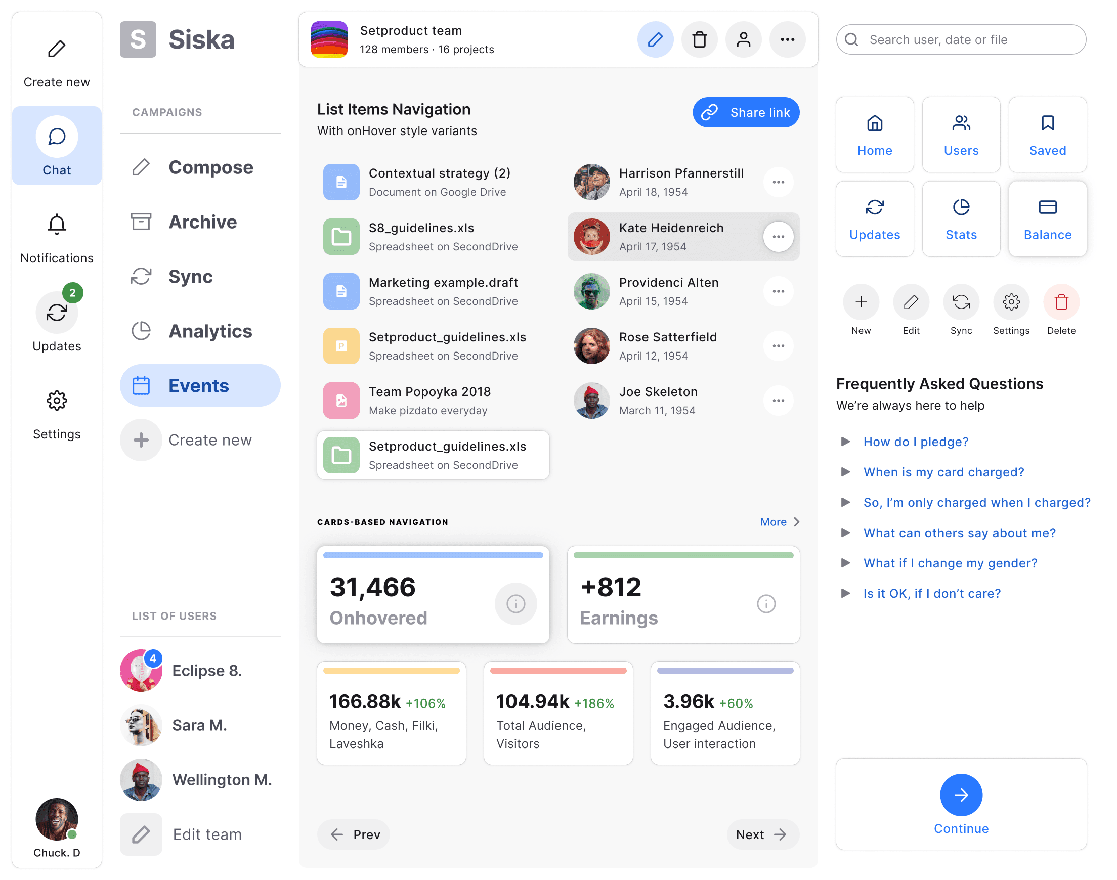Open Chuck. D's profile avatar
The image size is (1117, 880).
(56, 819)
